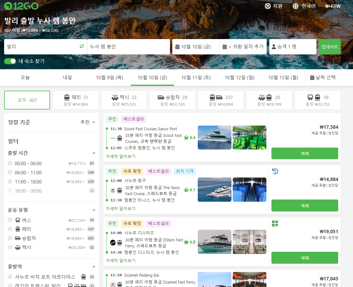Book the ₩14,884 Tanis Fast Cruise trip
Image resolution: width=353 pixels, height=287 pixels.
pos(305,205)
